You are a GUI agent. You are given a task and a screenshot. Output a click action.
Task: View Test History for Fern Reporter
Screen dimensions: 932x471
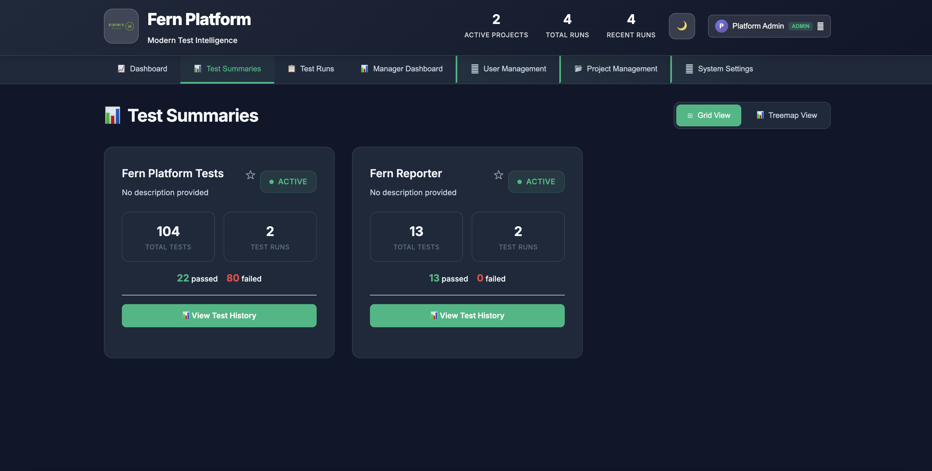point(467,316)
